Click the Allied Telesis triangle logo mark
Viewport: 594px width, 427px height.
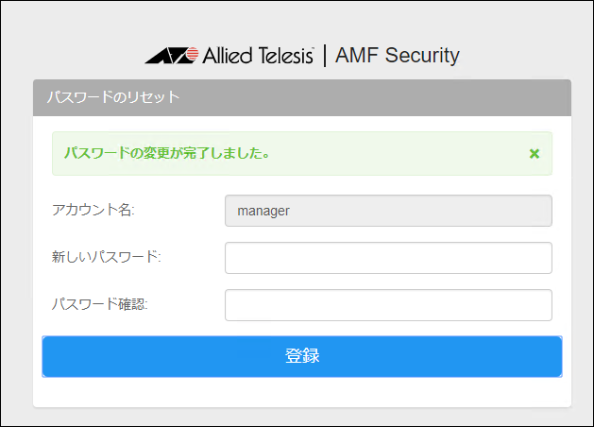pos(171,55)
